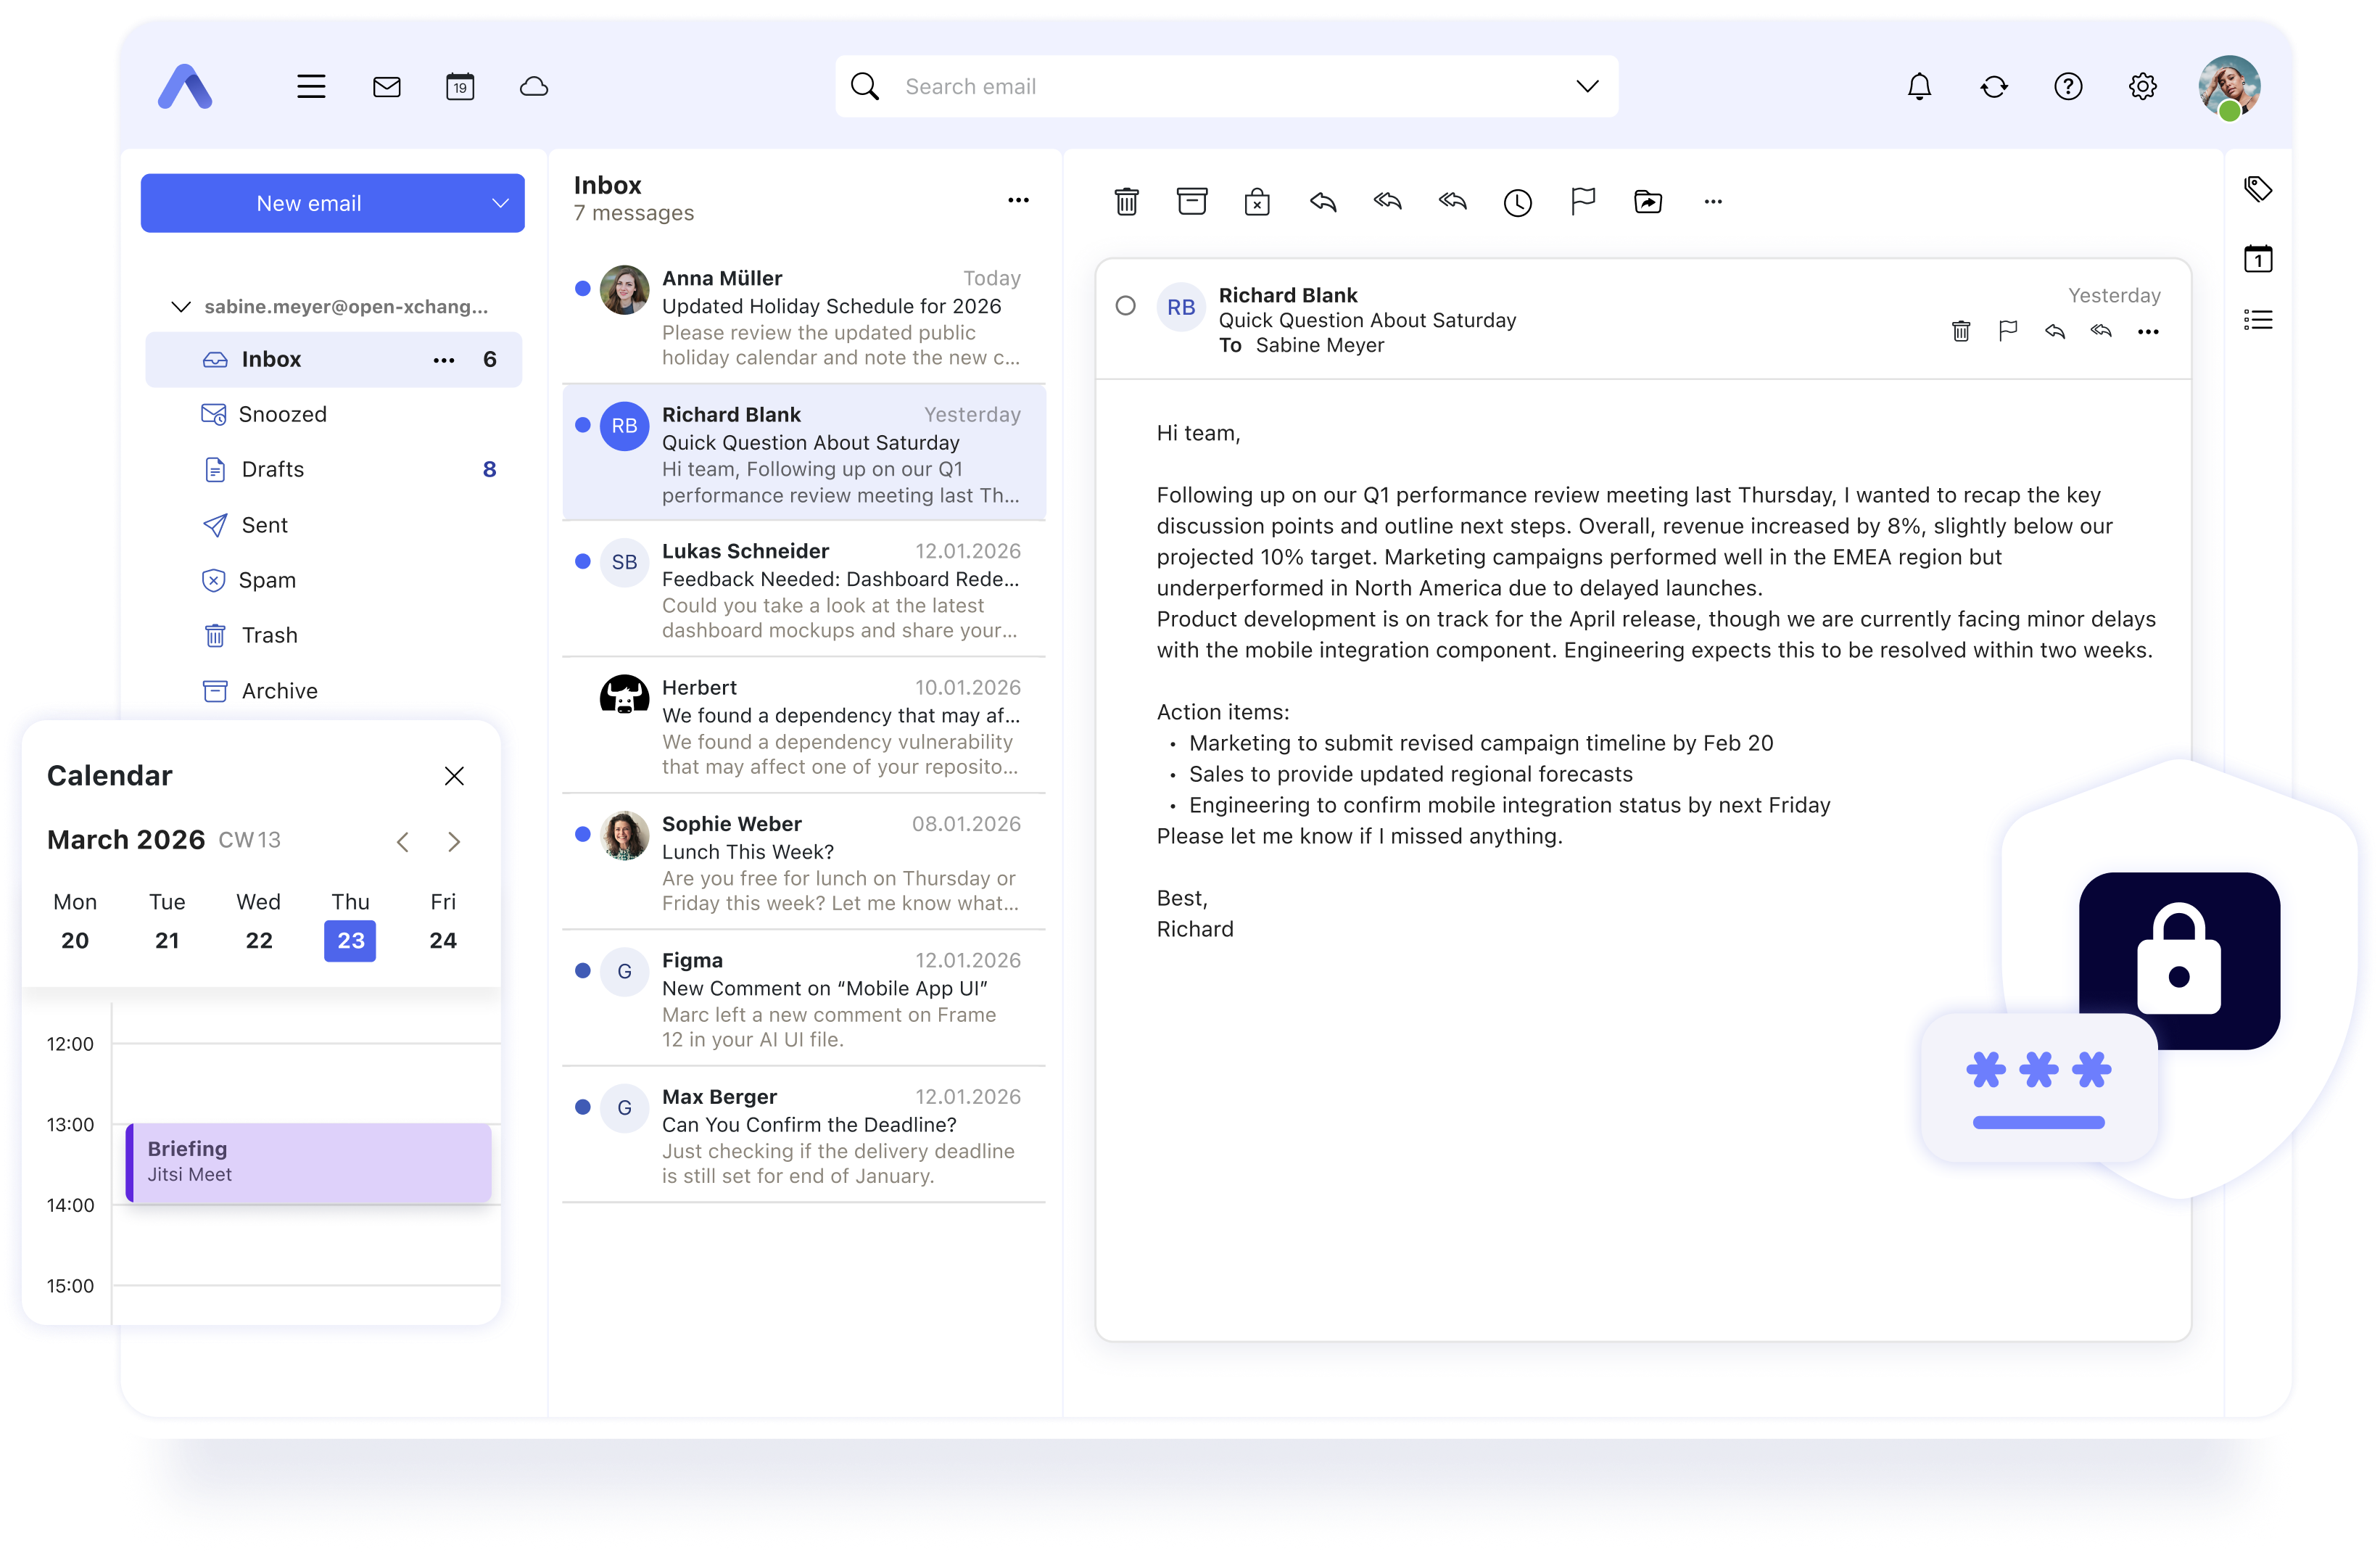Toggle unread dot on Sophie Weber email
Screen dimensions: 2380x1552
coord(582,835)
